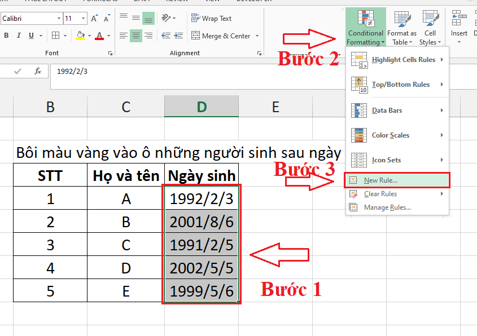Image resolution: width=477 pixels, height=336 pixels.
Task: Open the Calibri font name dropdown
Action: point(59,19)
